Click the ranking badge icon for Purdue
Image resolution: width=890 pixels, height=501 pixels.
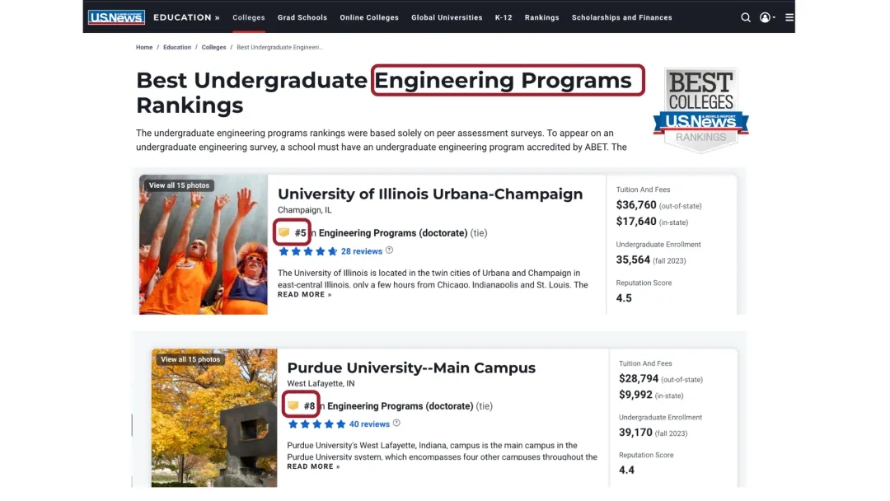coord(293,405)
